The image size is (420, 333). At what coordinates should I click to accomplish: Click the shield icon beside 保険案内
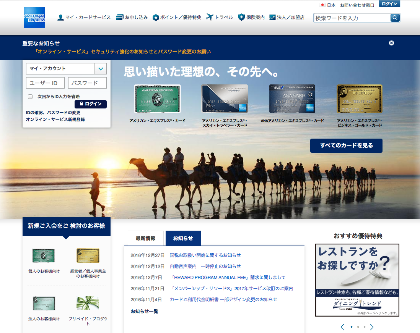(x=242, y=17)
